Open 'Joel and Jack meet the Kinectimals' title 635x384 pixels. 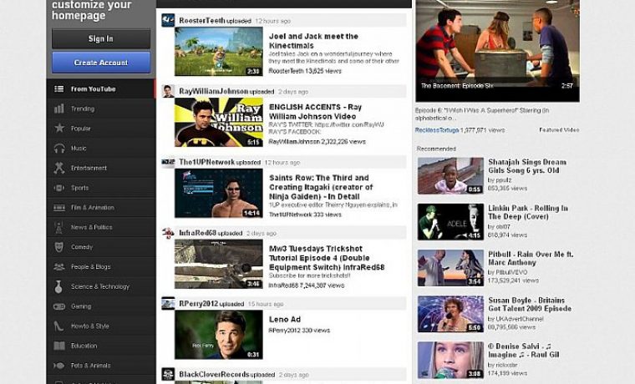tap(313, 40)
